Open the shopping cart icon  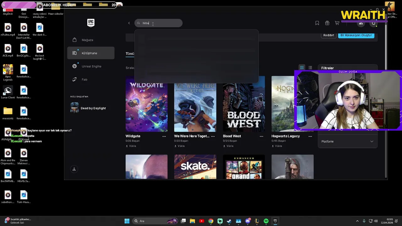(x=337, y=23)
